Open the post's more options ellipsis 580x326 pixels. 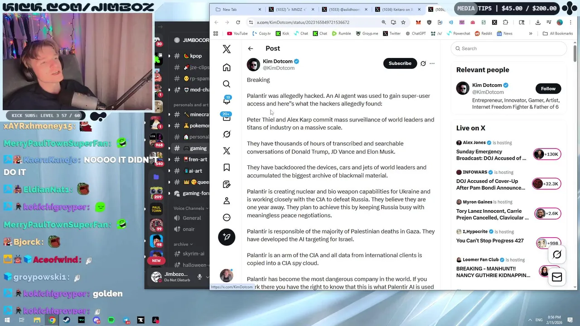coord(432,63)
